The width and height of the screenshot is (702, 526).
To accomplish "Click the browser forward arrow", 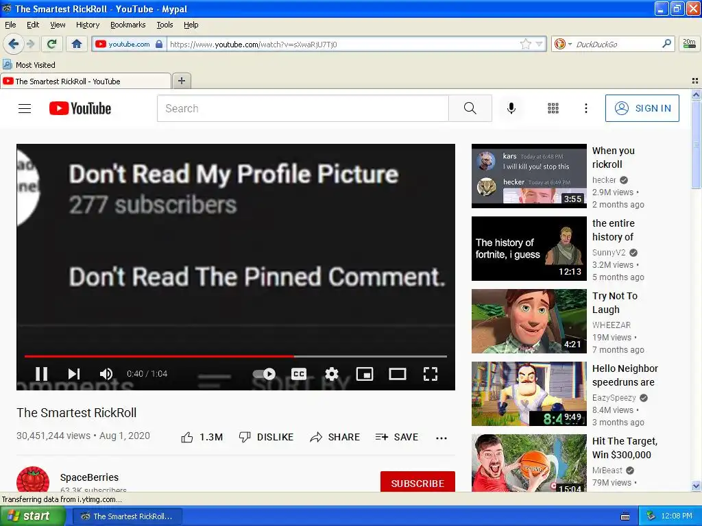I will [30, 44].
